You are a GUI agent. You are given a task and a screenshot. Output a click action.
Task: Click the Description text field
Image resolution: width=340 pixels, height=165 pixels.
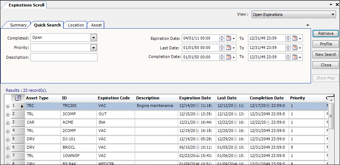click(64, 57)
